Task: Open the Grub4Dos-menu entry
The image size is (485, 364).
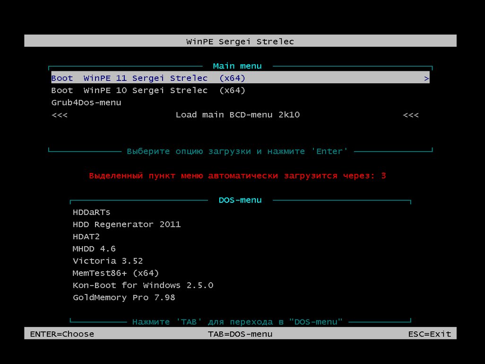Action: 87,103
